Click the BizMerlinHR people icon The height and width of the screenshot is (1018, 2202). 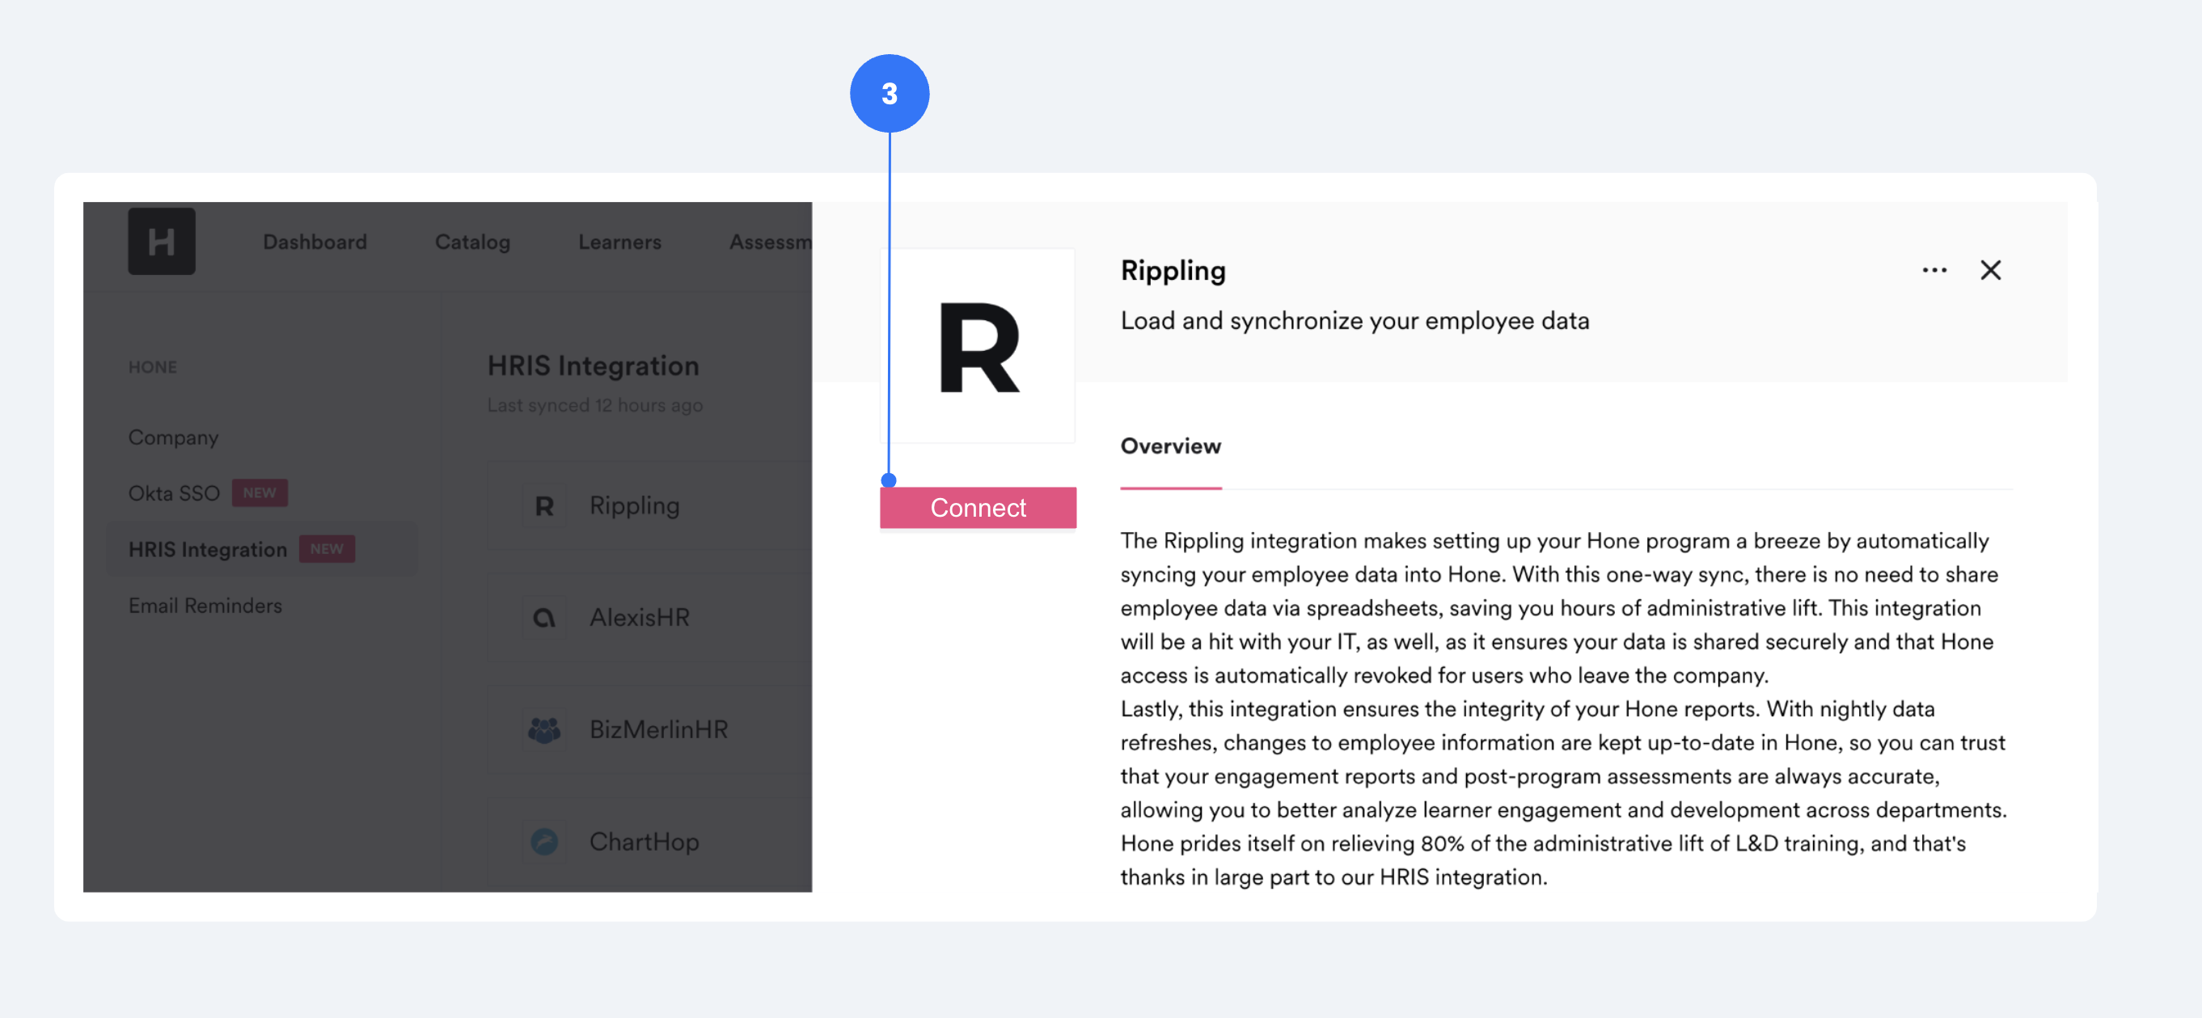(544, 729)
